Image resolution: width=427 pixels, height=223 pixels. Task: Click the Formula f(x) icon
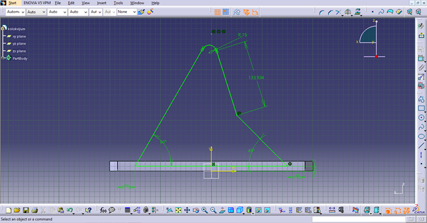(103, 210)
